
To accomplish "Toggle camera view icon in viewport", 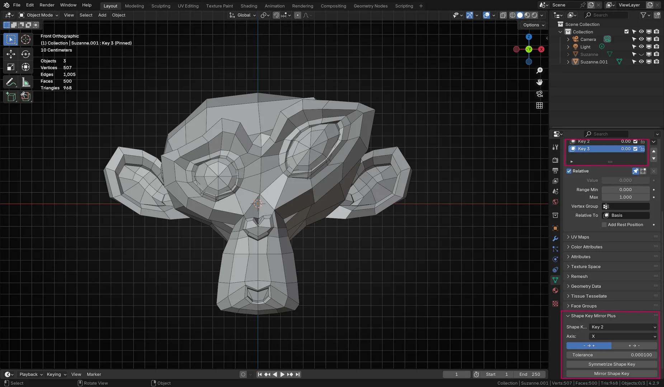I will (x=540, y=94).
